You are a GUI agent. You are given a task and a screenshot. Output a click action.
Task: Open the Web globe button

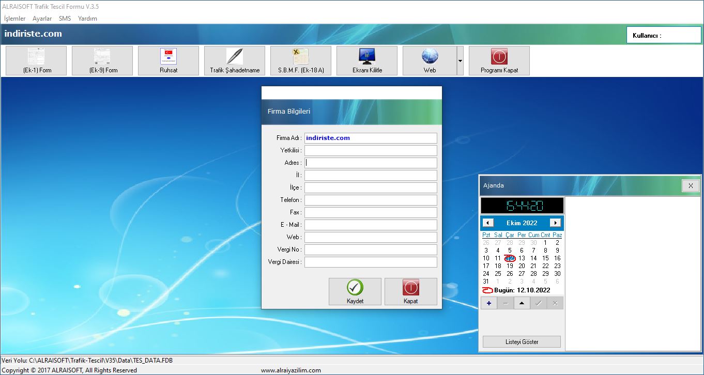pyautogui.click(x=430, y=60)
